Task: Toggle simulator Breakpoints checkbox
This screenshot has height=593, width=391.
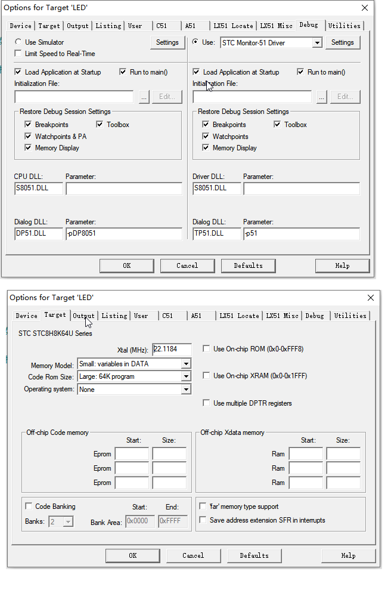Action: (28, 124)
